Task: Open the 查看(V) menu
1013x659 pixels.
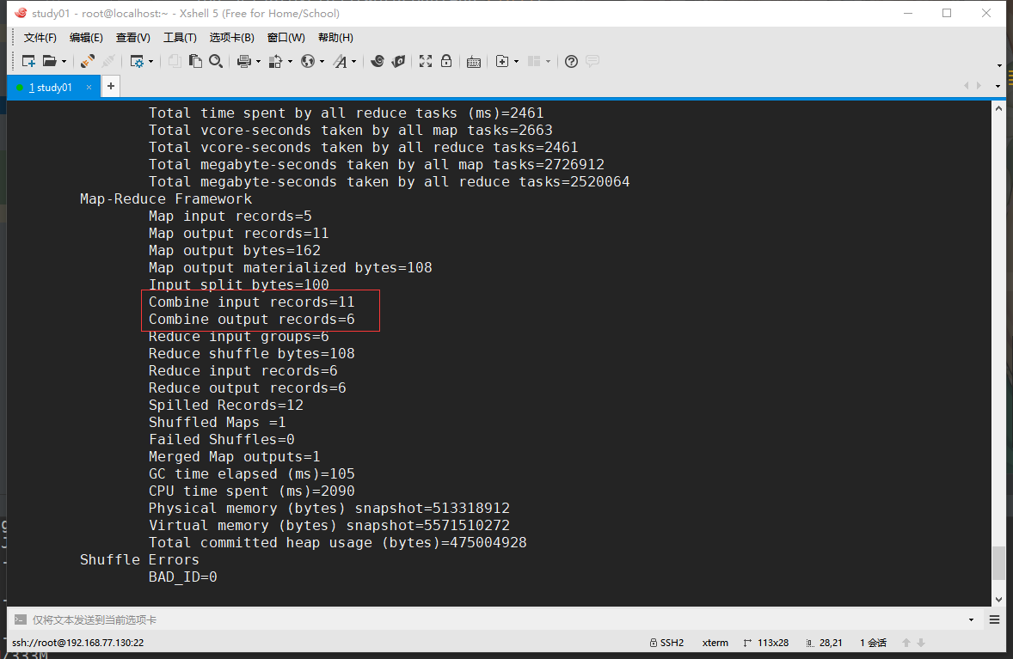Action: coord(133,38)
